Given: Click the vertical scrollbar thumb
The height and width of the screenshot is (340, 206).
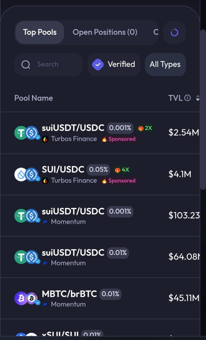Looking at the screenshot, I should pyautogui.click(x=203, y=110).
